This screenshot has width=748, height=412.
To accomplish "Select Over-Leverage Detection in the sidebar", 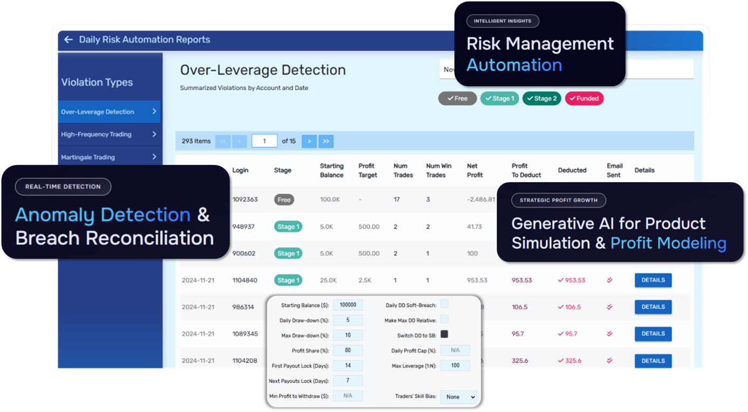I will (109, 112).
